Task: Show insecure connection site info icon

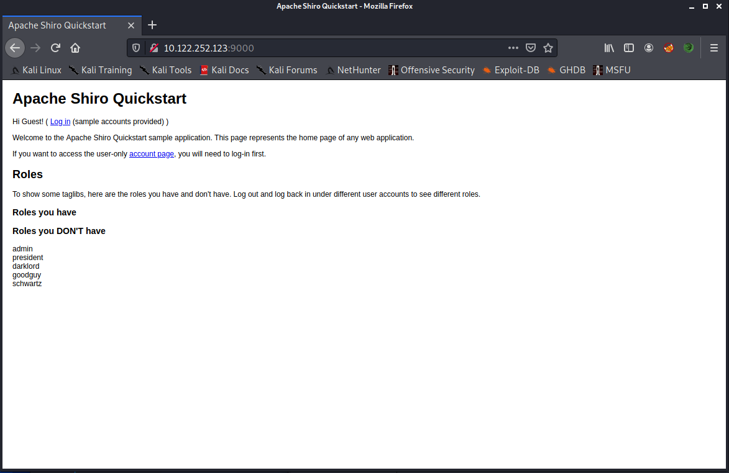Action: [154, 48]
